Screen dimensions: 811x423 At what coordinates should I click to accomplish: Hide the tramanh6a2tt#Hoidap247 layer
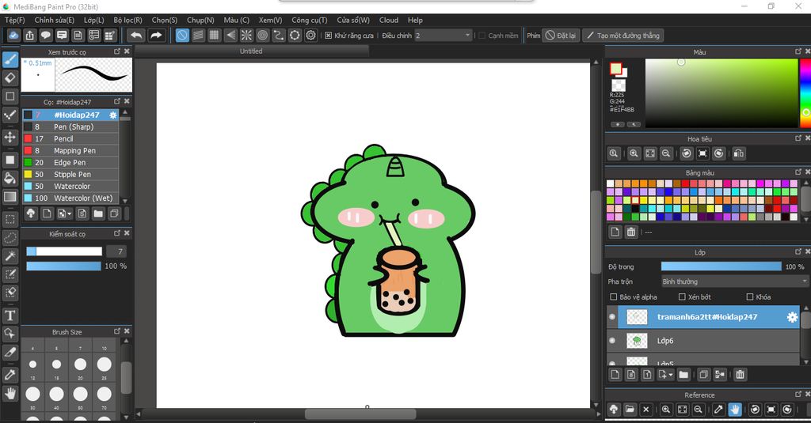click(612, 317)
